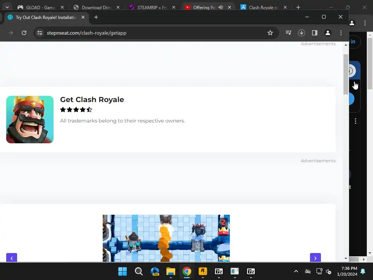Close the STEAMRIP tab
Screen dimensions: 373x280
[174, 7]
